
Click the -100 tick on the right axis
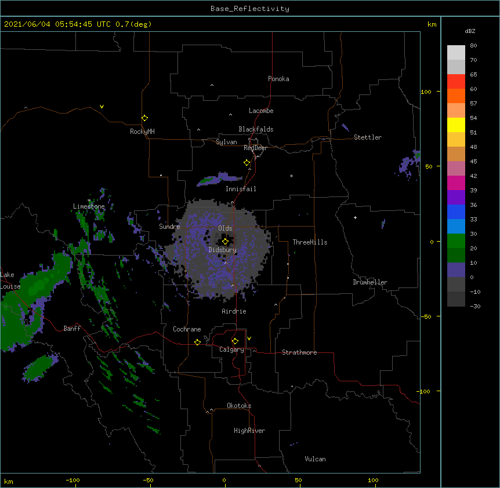(425, 391)
